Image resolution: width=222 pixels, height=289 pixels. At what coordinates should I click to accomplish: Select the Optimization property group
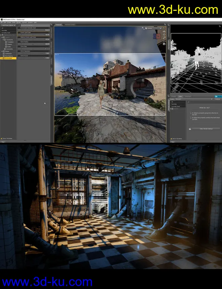click(x=8, y=54)
